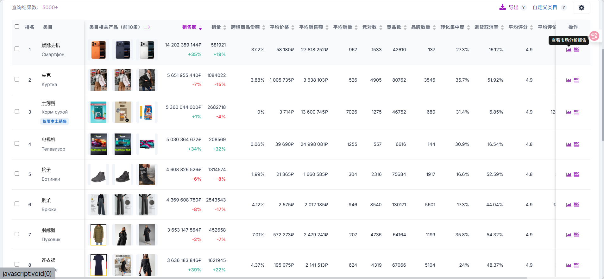Open market analysis chart for smartphone row

click(x=569, y=50)
